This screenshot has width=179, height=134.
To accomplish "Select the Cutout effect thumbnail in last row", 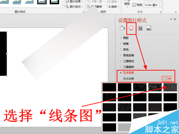I will (109, 127).
